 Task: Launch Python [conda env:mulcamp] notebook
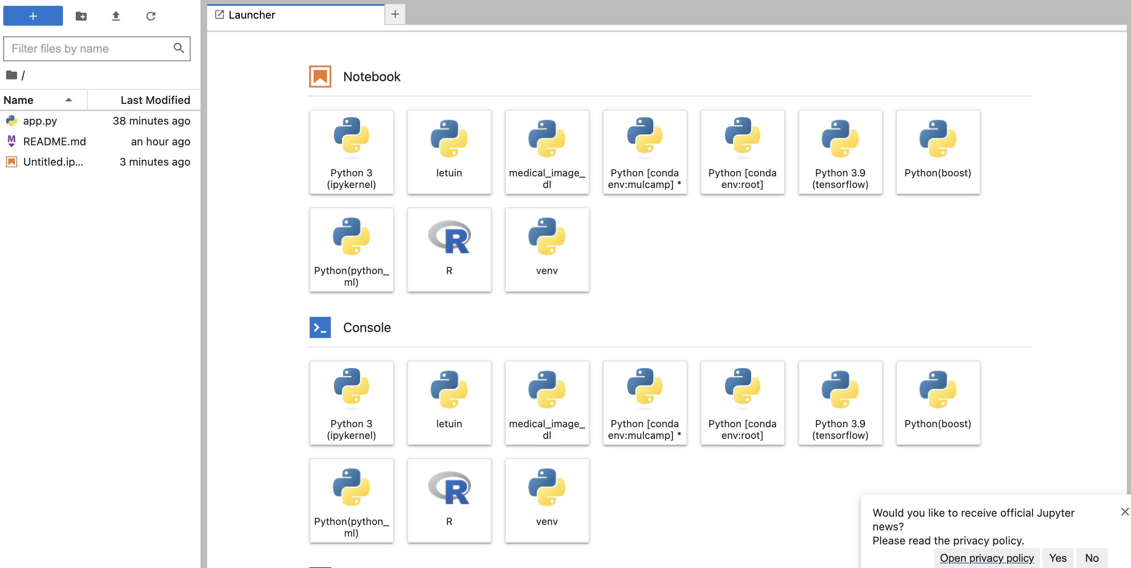(x=645, y=152)
